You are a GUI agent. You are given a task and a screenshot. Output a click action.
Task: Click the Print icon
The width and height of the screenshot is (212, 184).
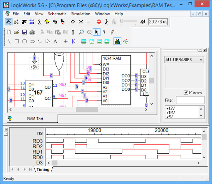coord(32,32)
